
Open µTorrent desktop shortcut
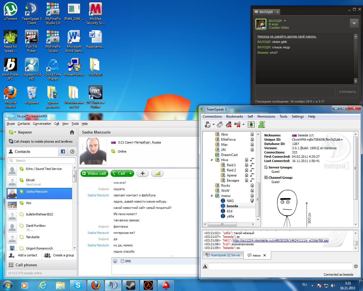click(x=10, y=12)
